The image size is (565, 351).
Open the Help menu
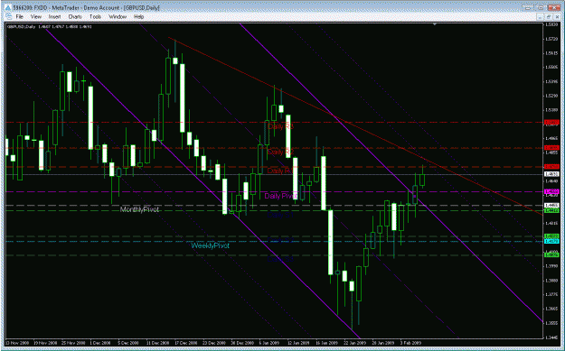coord(138,16)
